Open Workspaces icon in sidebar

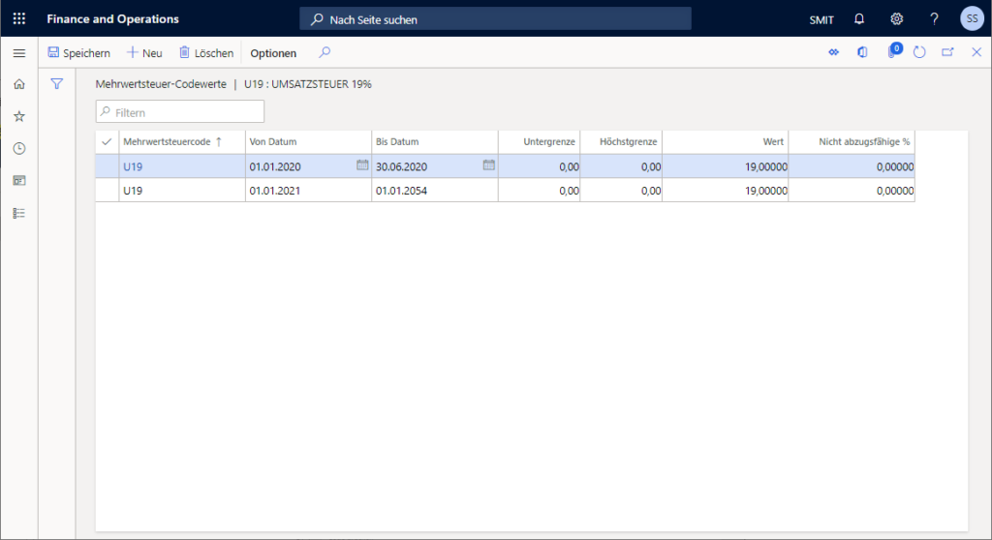click(19, 181)
